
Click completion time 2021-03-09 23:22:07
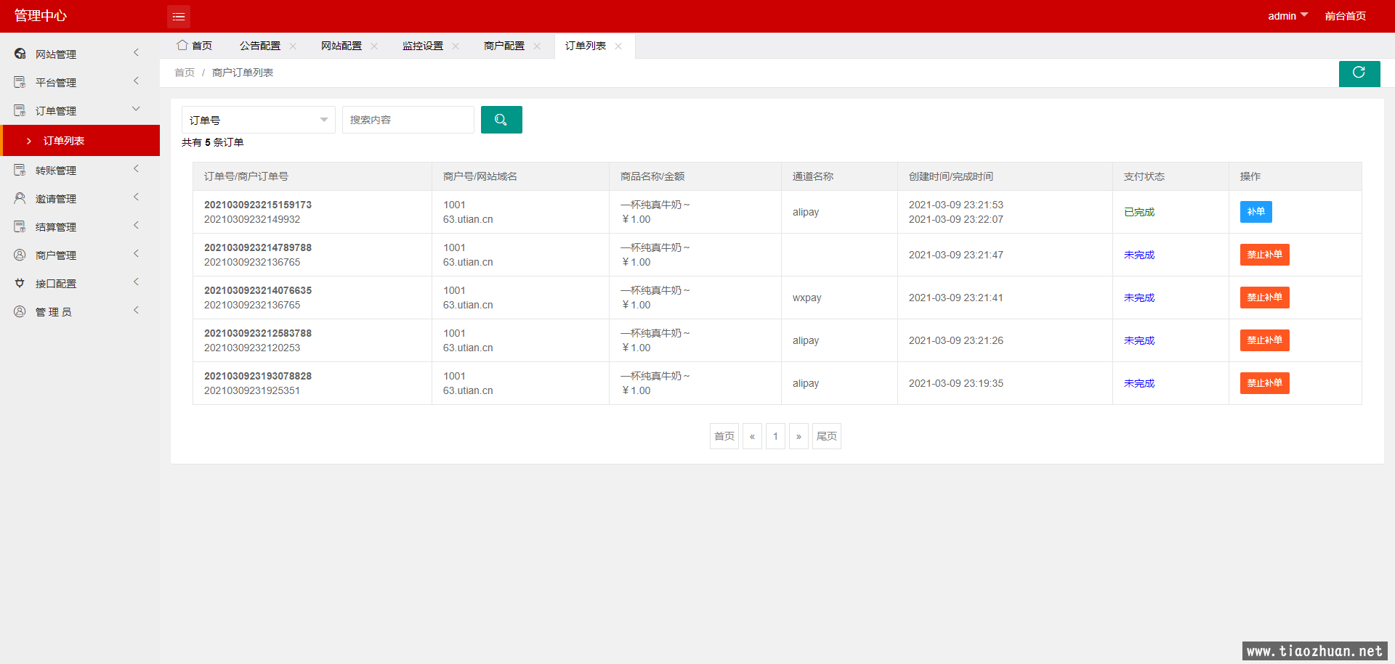point(956,219)
